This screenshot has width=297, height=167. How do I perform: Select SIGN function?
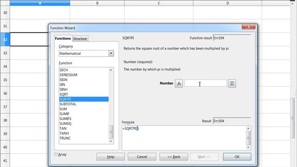point(84,80)
